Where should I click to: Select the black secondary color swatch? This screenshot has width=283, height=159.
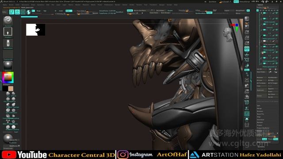click(5, 88)
